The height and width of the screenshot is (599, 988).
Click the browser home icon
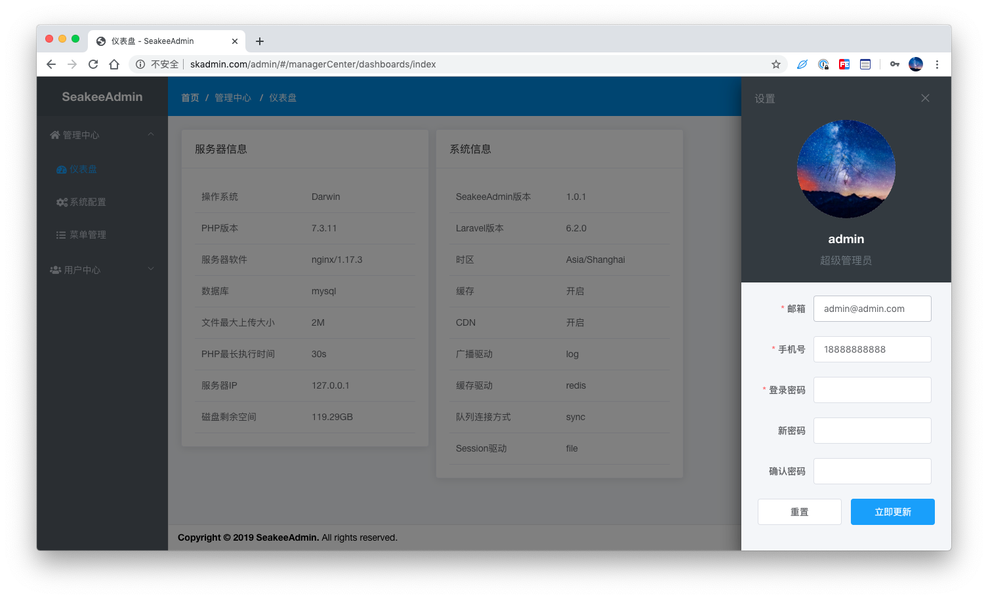point(114,64)
